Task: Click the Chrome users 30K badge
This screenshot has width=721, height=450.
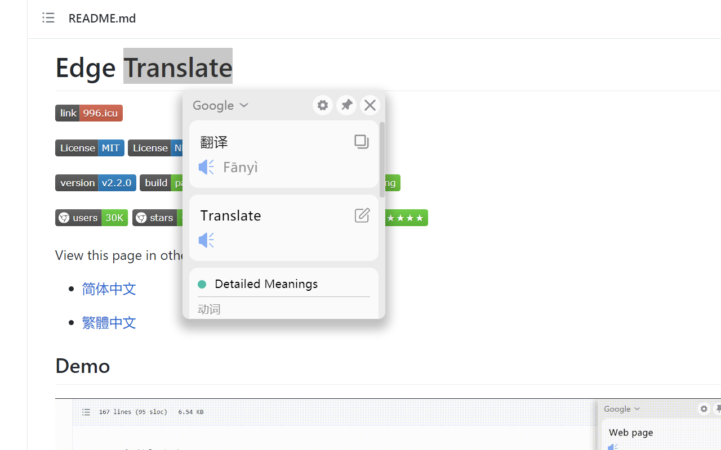Action: click(x=92, y=218)
